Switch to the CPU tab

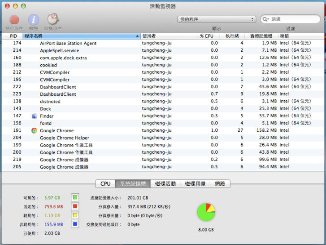[105, 184]
